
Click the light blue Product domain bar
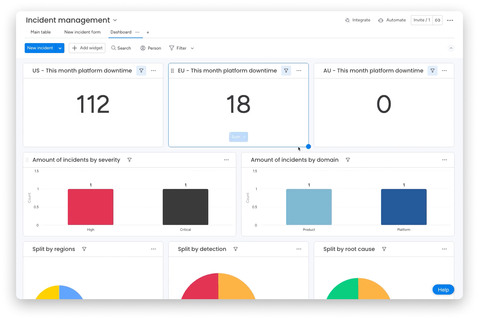coord(309,207)
